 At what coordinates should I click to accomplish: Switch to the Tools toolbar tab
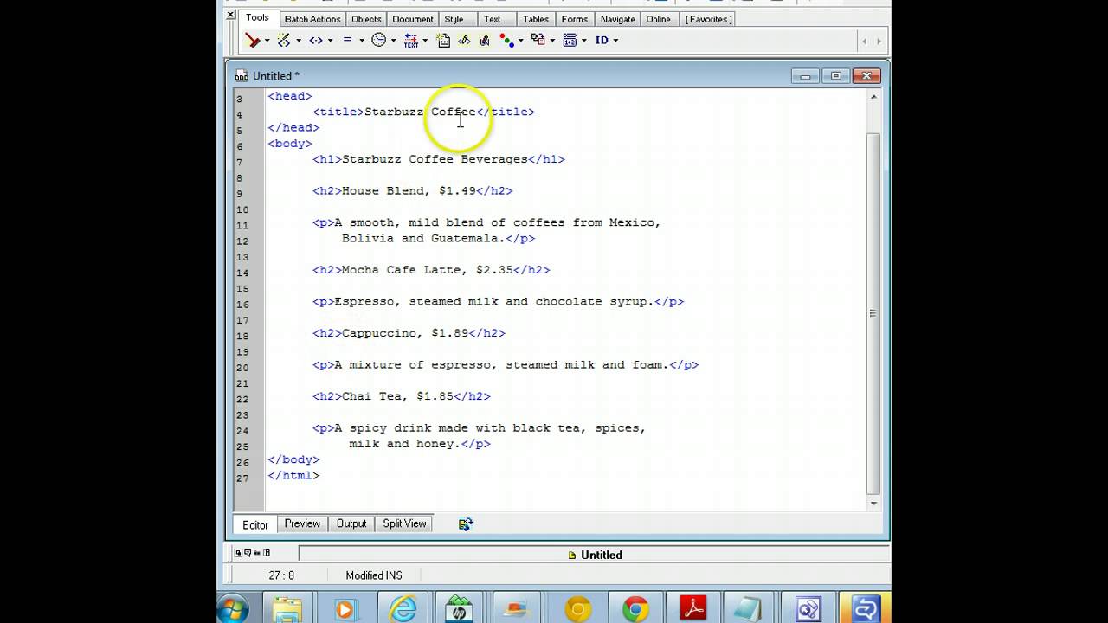point(257,18)
